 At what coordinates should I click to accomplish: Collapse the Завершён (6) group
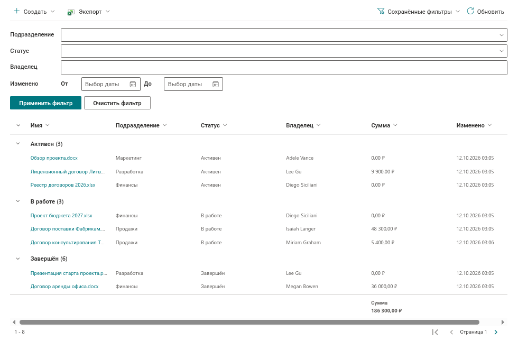click(18, 259)
